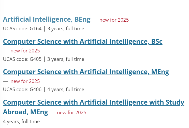The image size is (189, 128).
Task: Open the Study Abroad, MEng course link
Action: [x=94, y=107]
